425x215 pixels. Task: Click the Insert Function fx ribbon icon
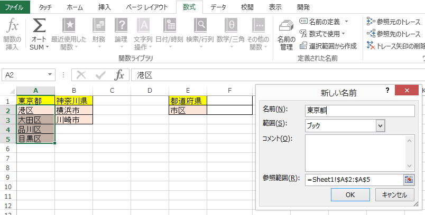pyautogui.click(x=13, y=26)
